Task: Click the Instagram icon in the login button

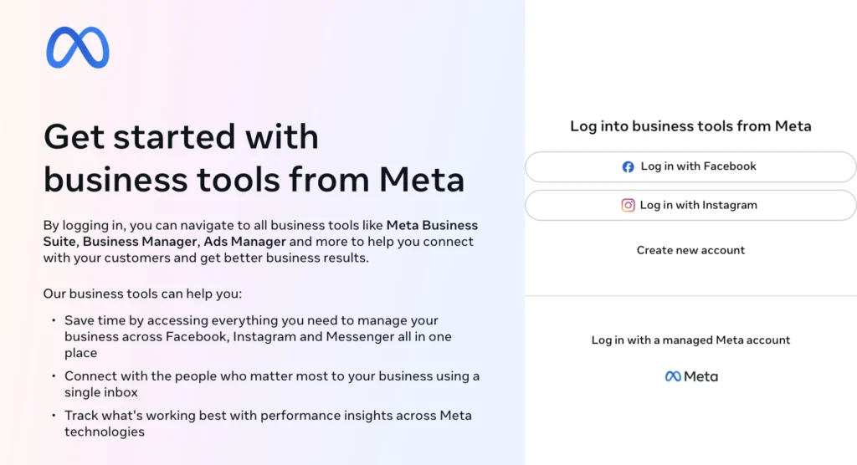Action: [x=628, y=205]
